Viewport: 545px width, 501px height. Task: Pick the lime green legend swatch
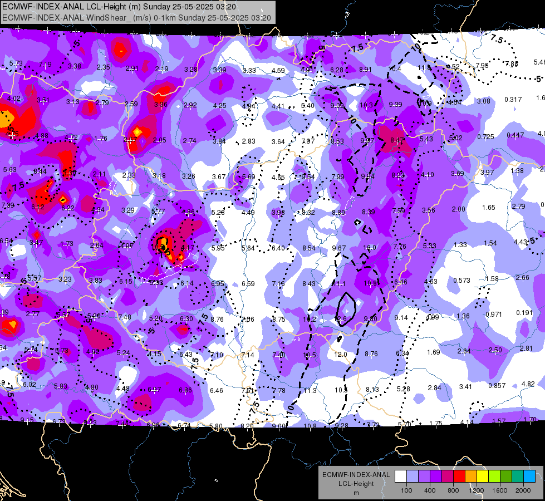494,477
